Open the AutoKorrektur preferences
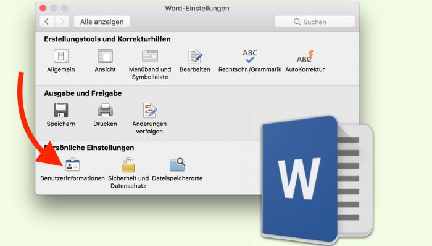 pyautogui.click(x=305, y=57)
